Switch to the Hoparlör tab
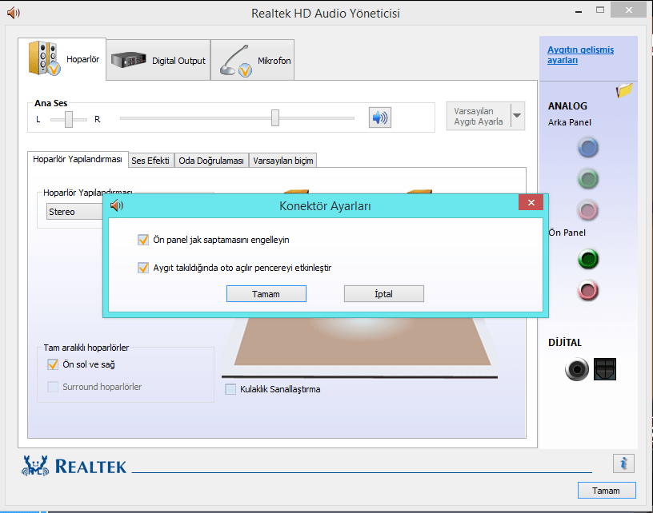Viewport: 653px width, 513px height. tap(62, 59)
